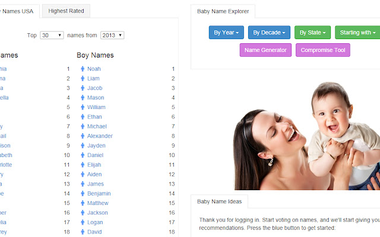Expand the By Decade dropdown button
This screenshot has width=380, height=237.
[269, 33]
